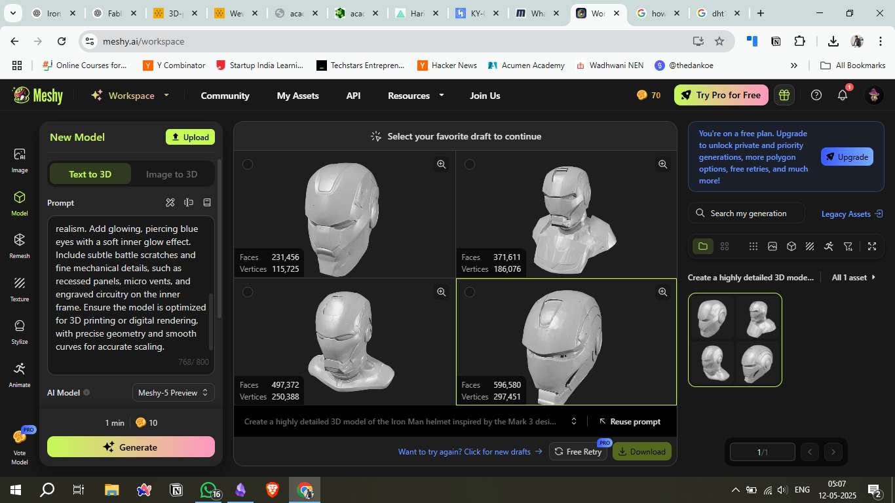Open the Vote Model PRO option

point(20,446)
